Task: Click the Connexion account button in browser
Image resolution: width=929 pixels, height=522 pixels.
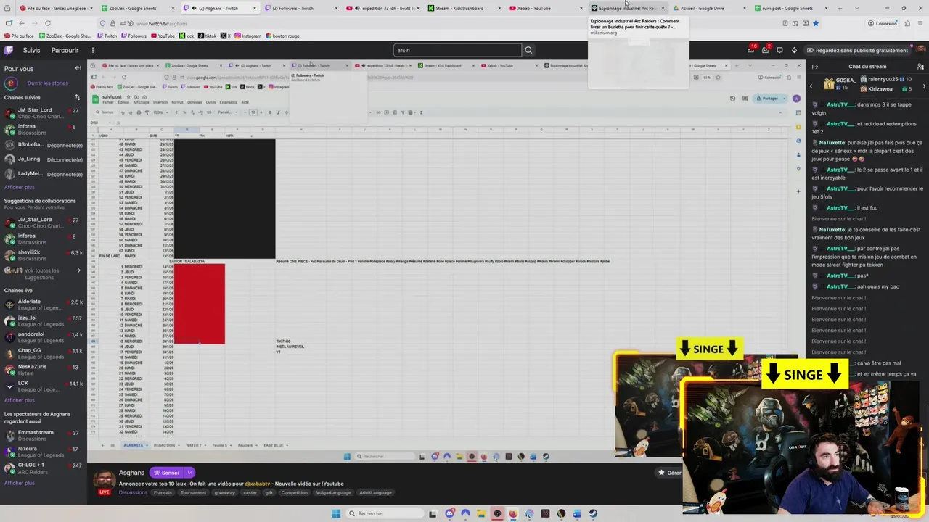Action: tap(882, 23)
